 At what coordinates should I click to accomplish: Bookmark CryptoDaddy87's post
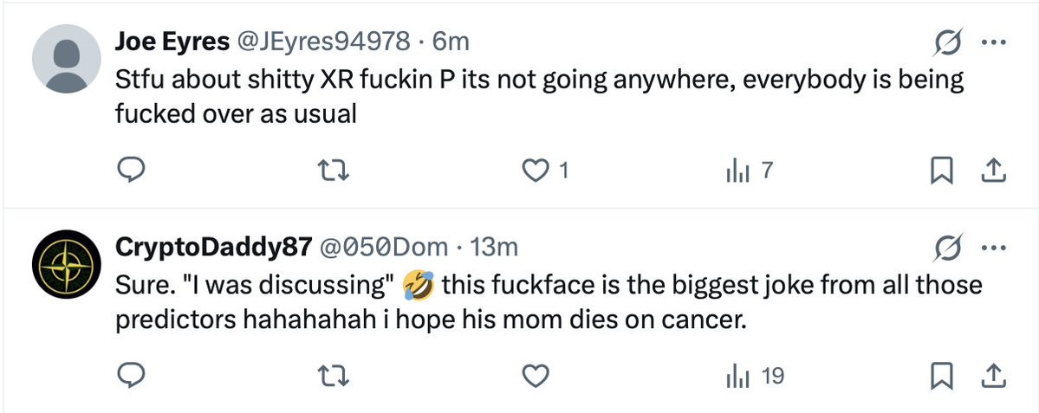tap(940, 376)
